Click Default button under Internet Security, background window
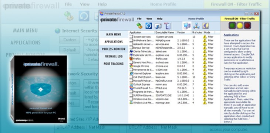Image resolution: width=270 pixels, height=133 pixels. pyautogui.click(x=70, y=50)
